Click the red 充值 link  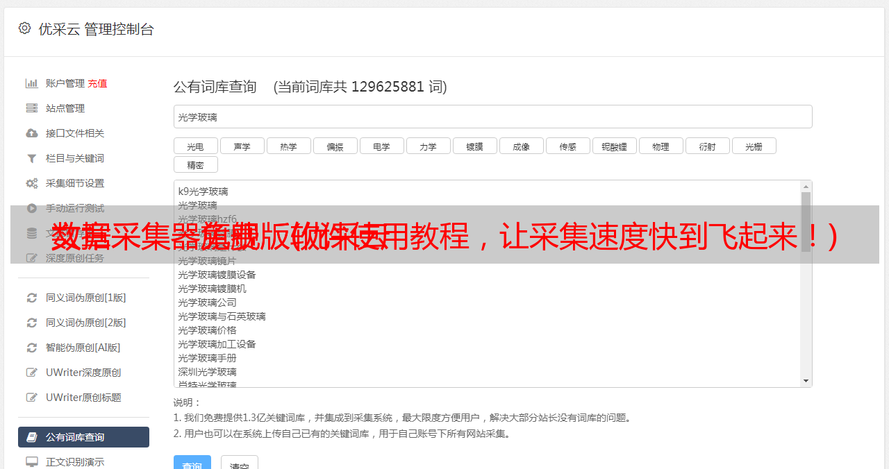click(x=97, y=83)
